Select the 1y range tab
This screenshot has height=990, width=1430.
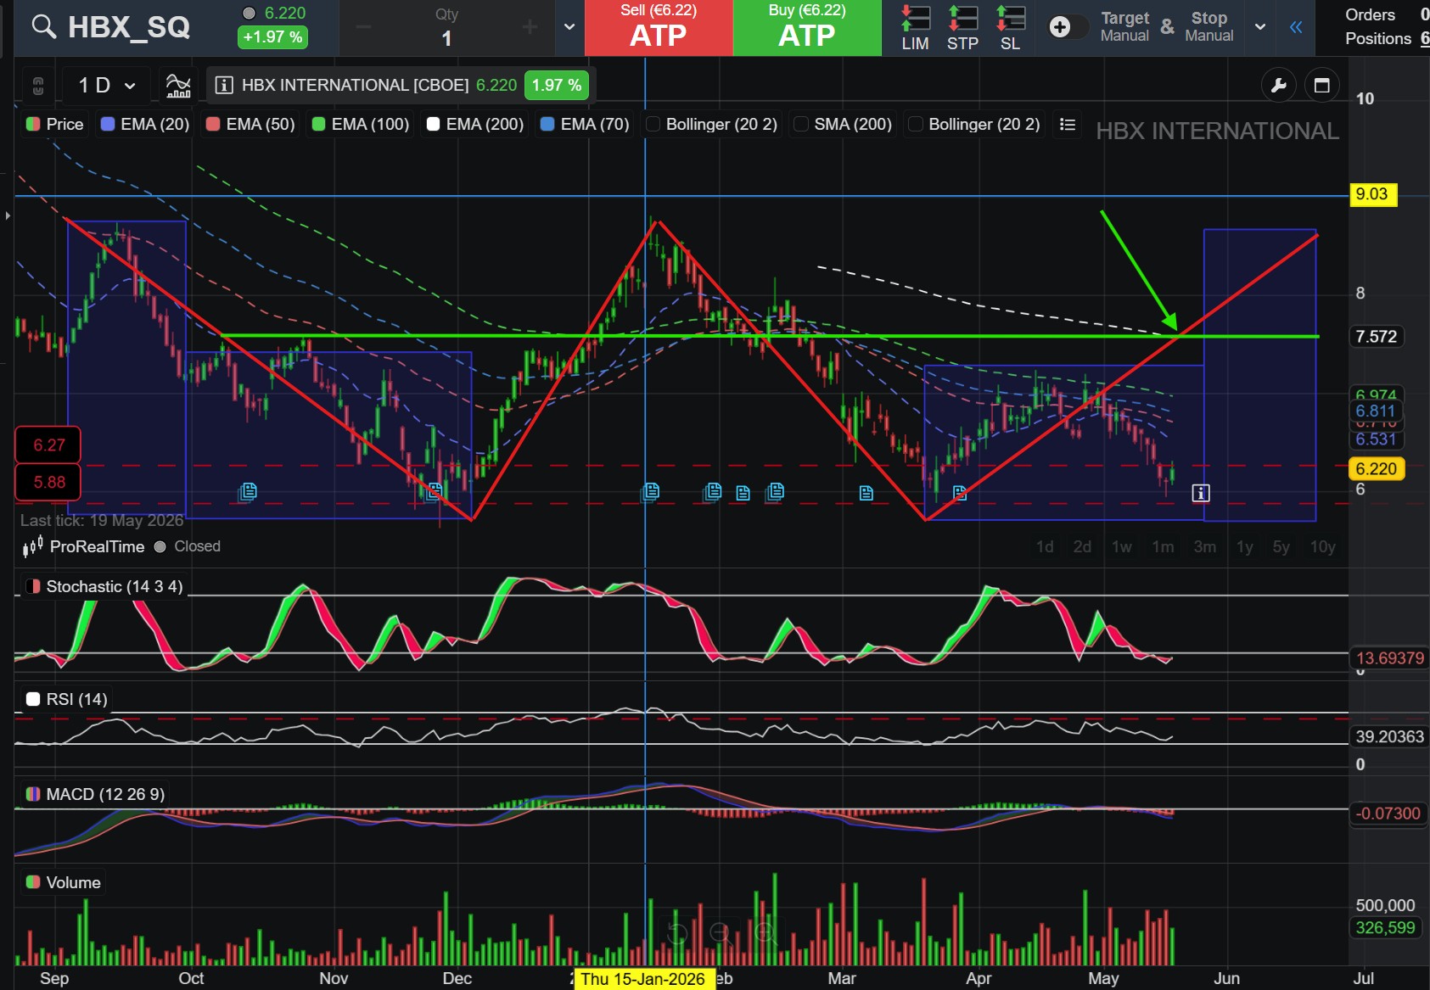(1245, 547)
